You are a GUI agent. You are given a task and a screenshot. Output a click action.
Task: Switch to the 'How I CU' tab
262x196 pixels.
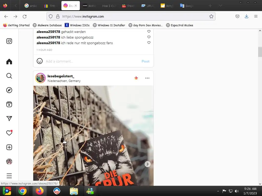tap(109, 6)
